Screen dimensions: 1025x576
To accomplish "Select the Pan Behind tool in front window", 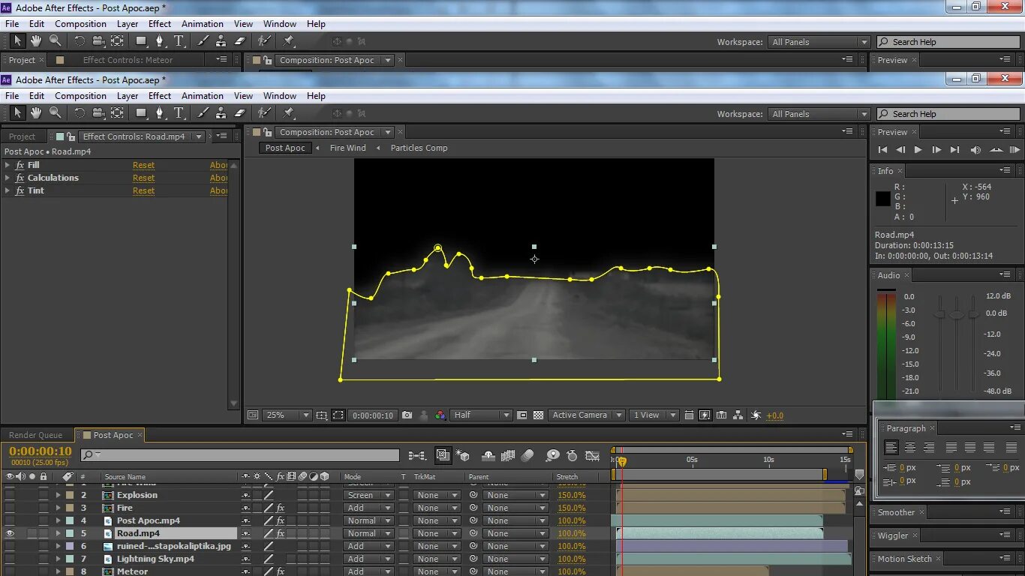I will pyautogui.click(x=118, y=113).
